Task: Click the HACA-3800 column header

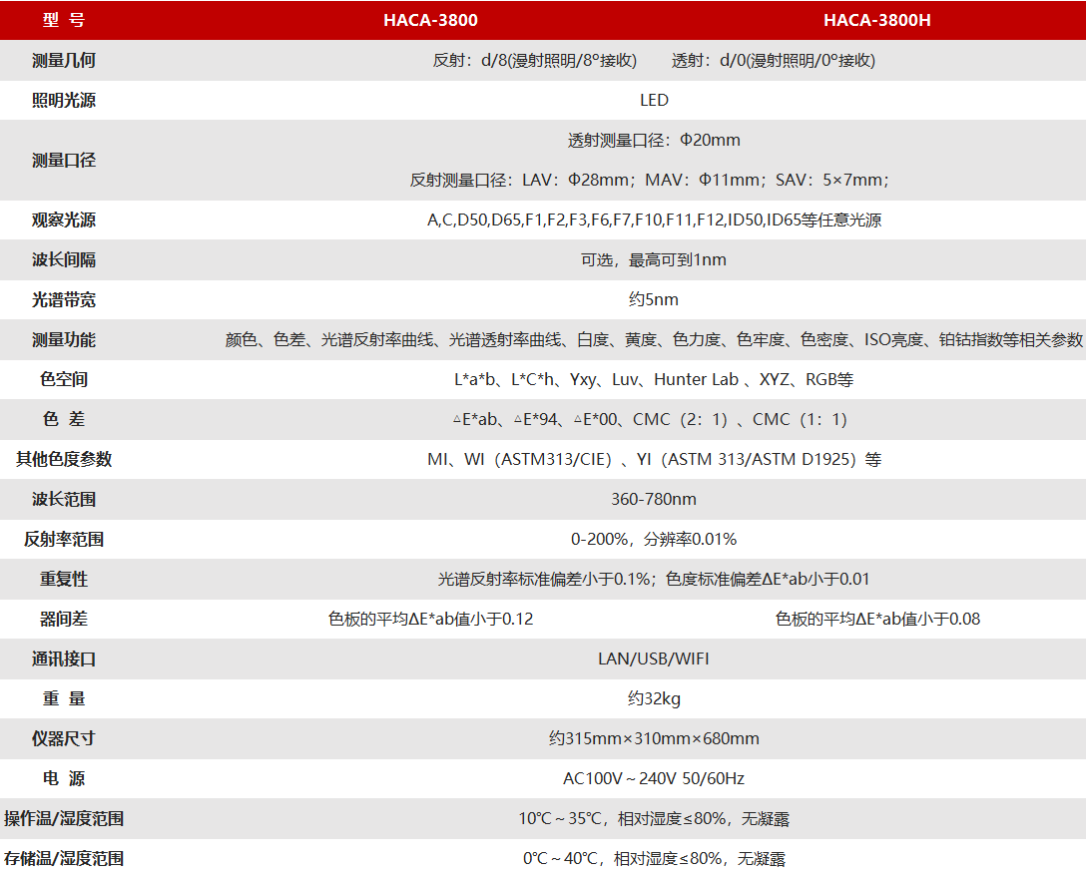Action: [x=430, y=20]
